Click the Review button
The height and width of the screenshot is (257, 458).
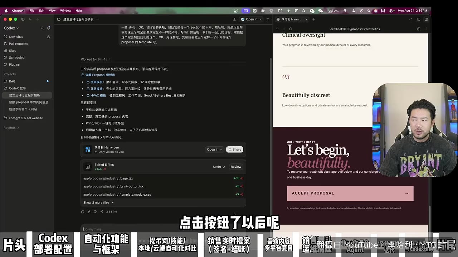point(236,167)
